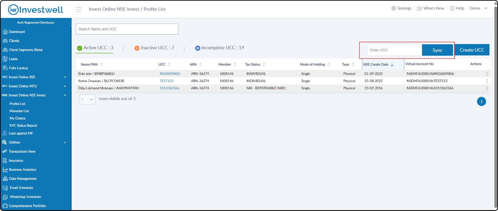The image size is (498, 211).
Task: Select the date 25-08-2025 cell
Action: (374, 81)
